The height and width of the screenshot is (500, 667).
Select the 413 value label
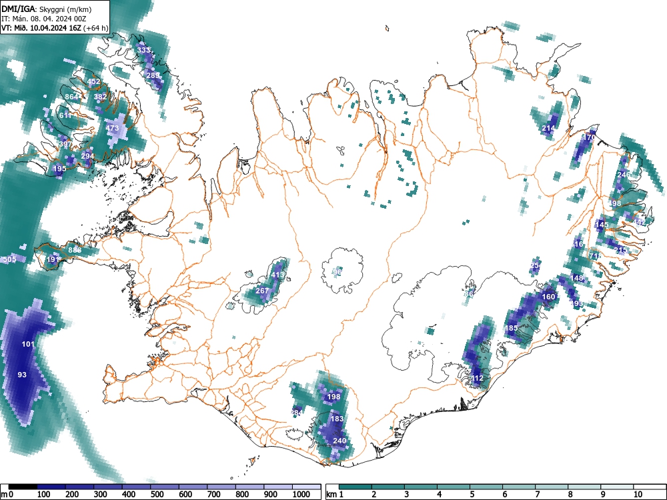pos(277,275)
